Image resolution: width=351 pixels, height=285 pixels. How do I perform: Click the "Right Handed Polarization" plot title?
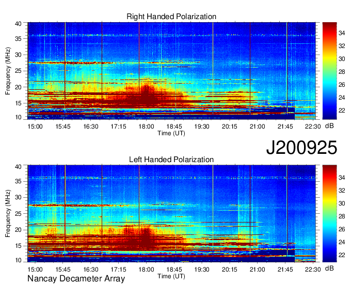pyautogui.click(x=171, y=17)
